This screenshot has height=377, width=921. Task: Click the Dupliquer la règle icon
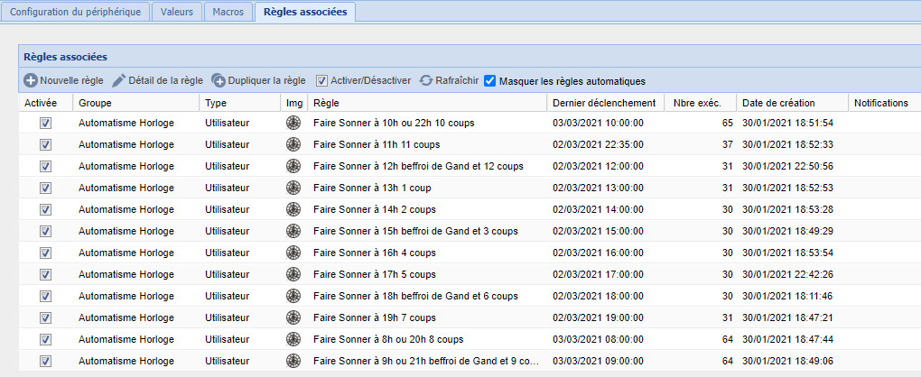(219, 80)
